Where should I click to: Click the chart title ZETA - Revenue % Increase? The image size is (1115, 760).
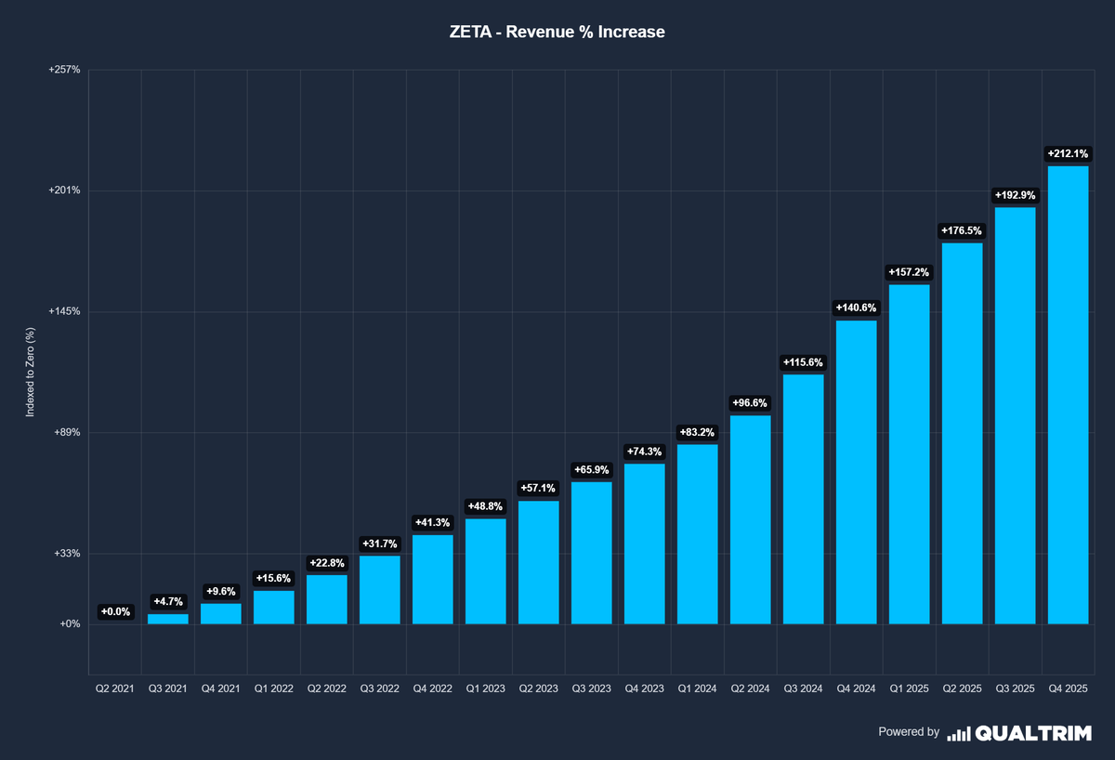pos(557,33)
